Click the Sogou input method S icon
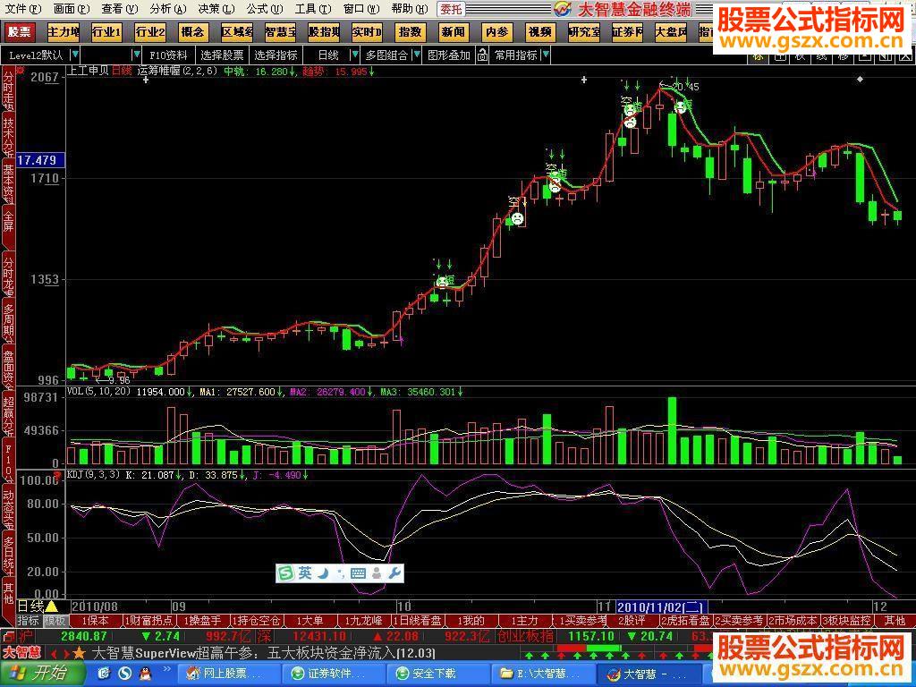This screenshot has height=687, width=916. point(285,573)
